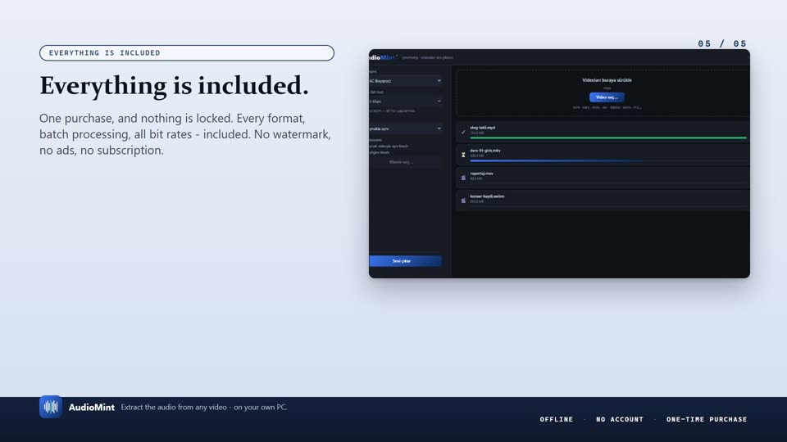Click the 'Video seç...' button
Screen dimensions: 787x442
click(x=607, y=97)
